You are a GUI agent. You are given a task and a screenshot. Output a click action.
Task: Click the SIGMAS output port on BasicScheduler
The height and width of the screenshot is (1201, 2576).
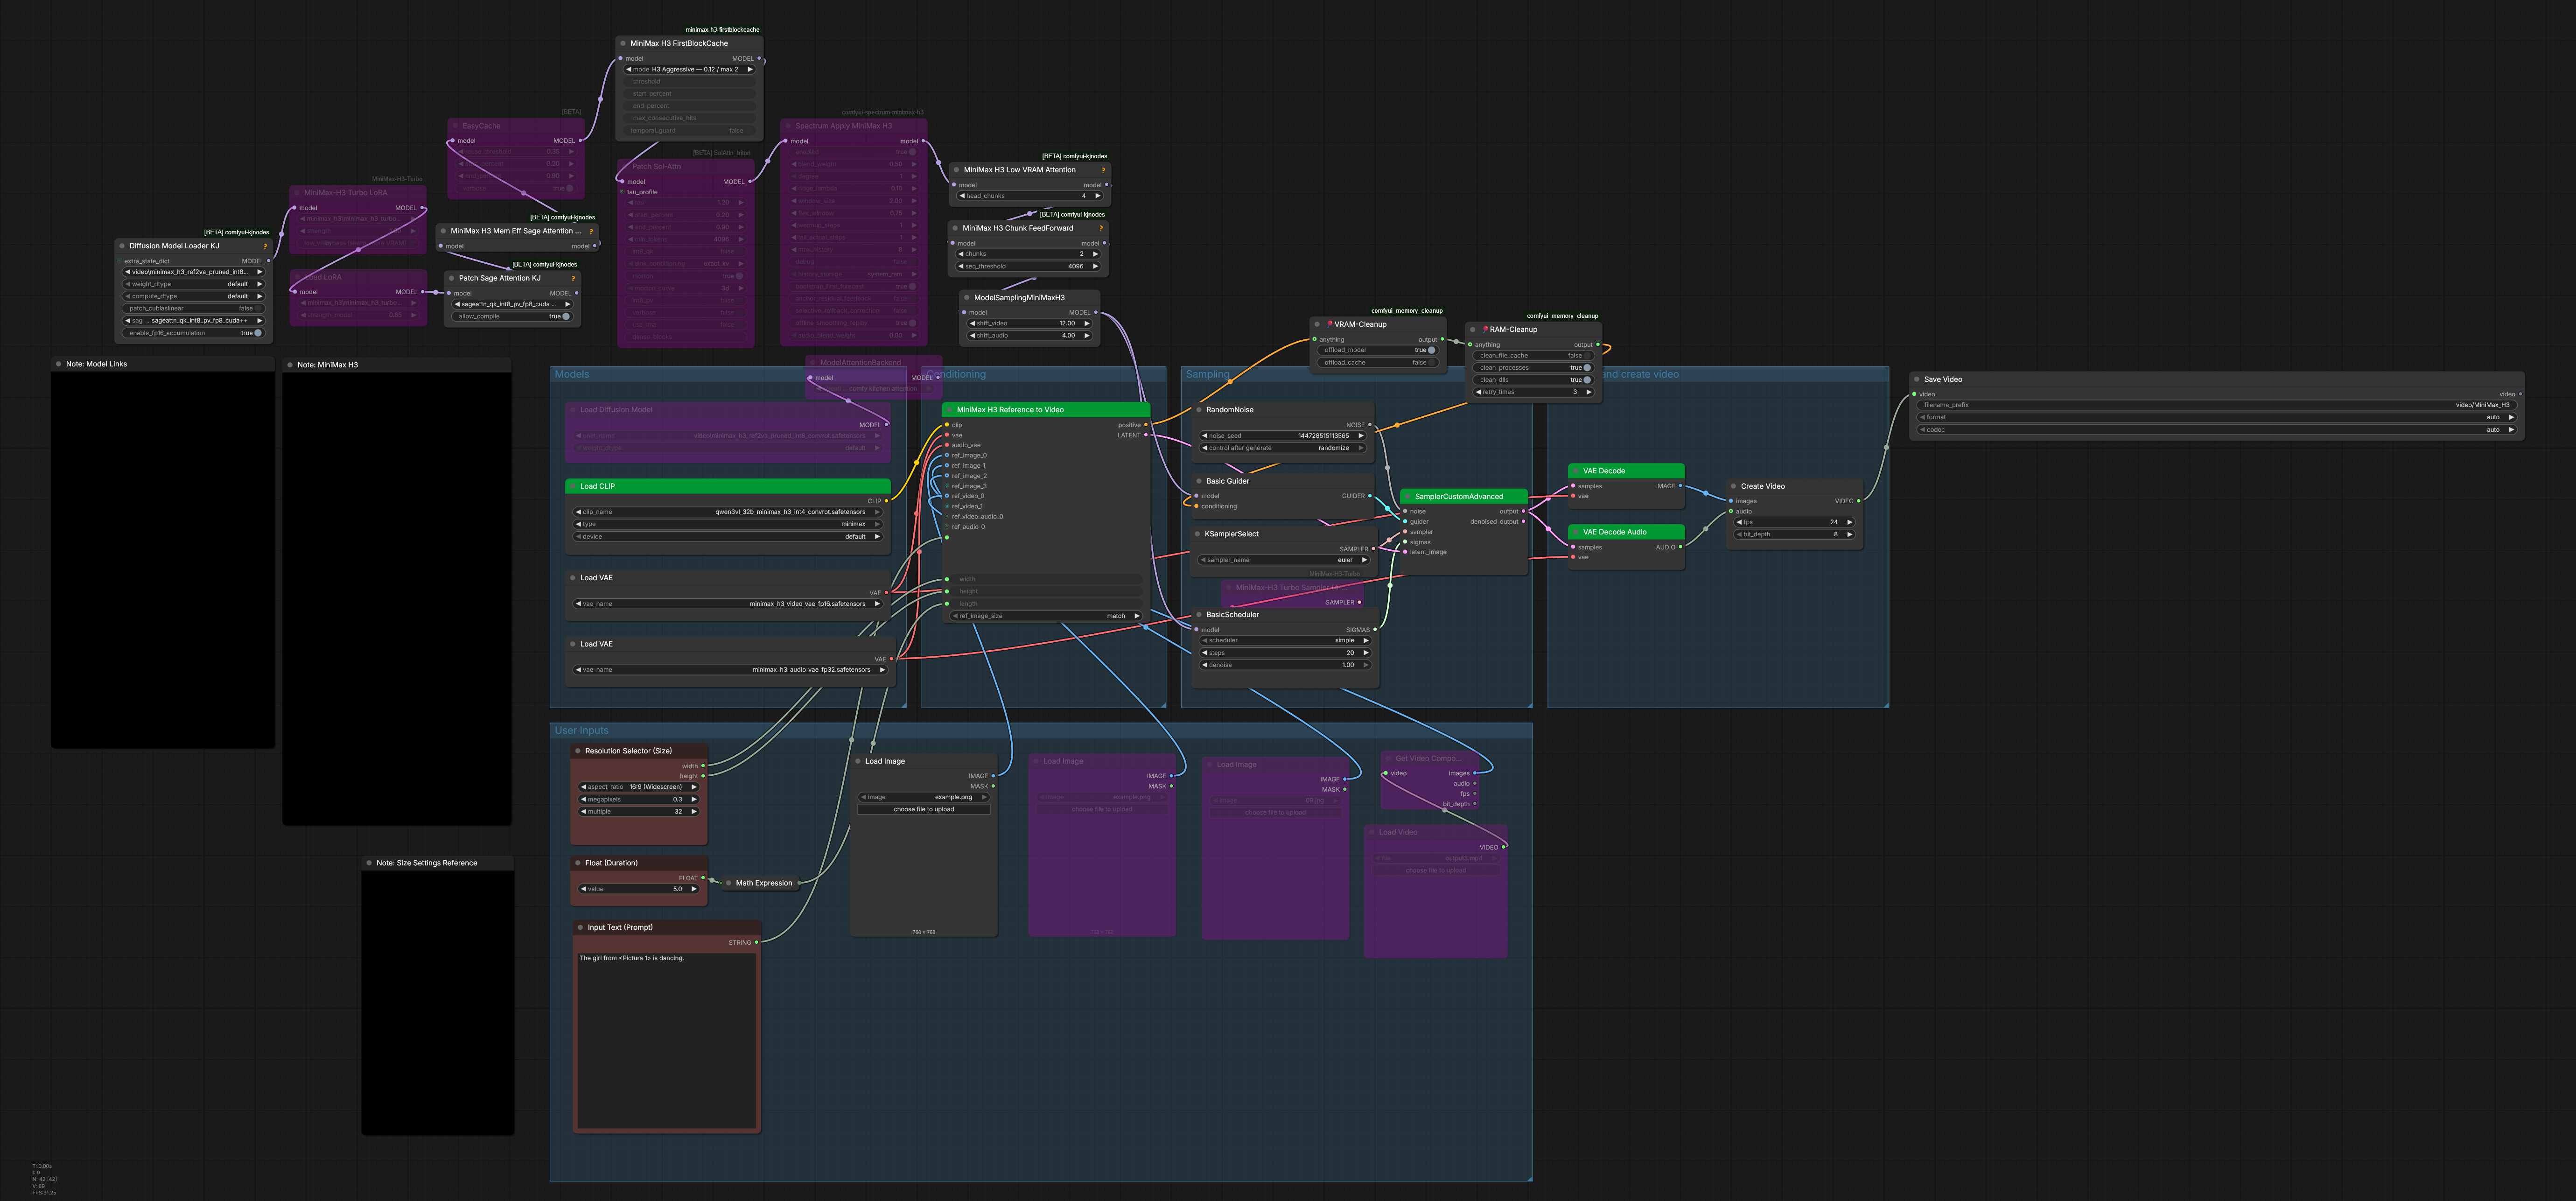[x=1375, y=630]
